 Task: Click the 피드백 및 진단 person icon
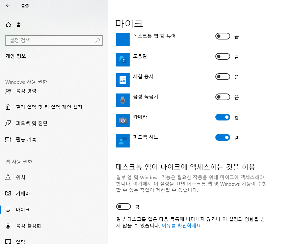(x=8, y=123)
